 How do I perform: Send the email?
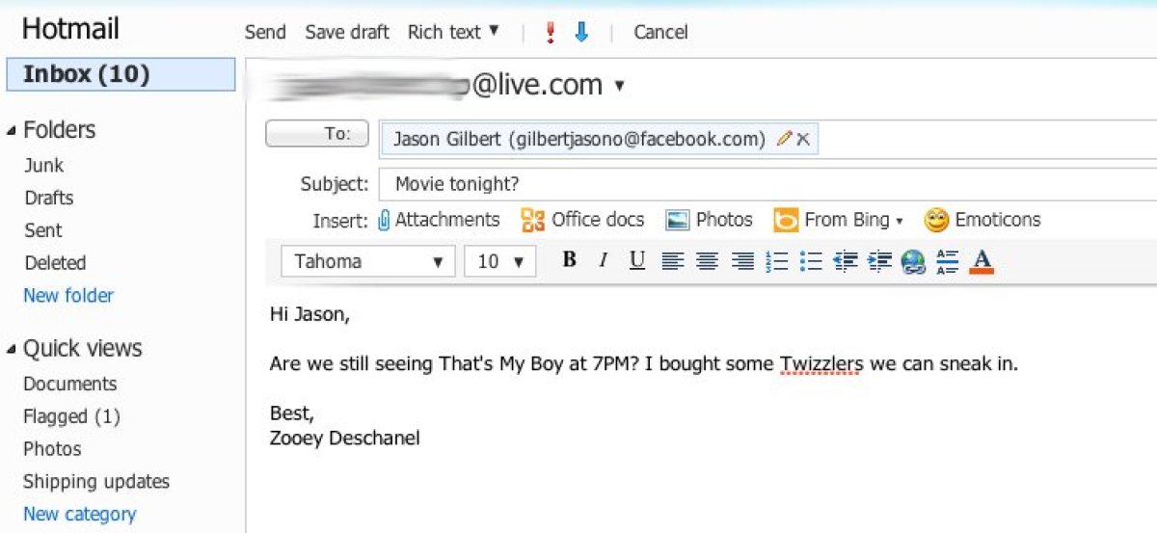pos(265,32)
